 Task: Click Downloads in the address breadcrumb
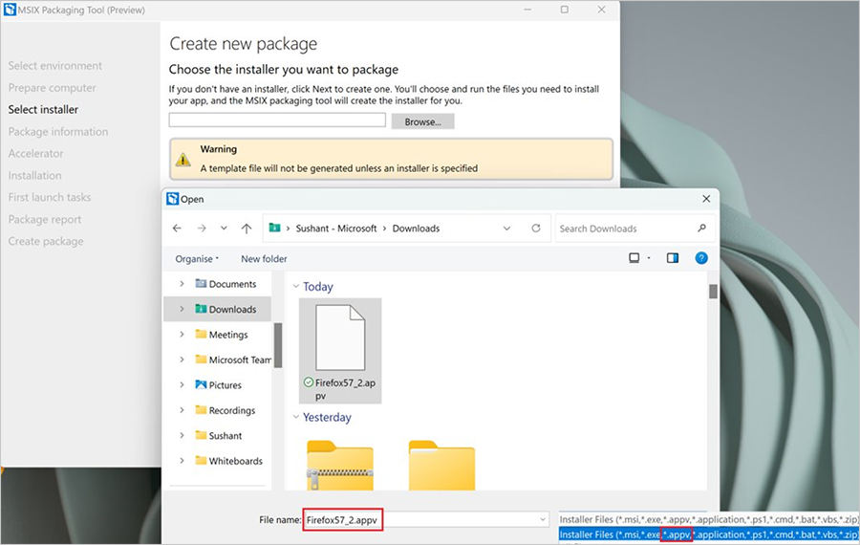[416, 229]
